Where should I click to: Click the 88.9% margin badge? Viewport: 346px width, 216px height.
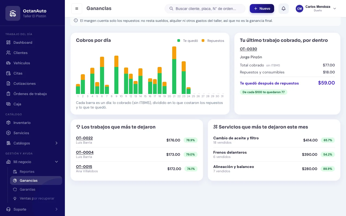(328, 169)
